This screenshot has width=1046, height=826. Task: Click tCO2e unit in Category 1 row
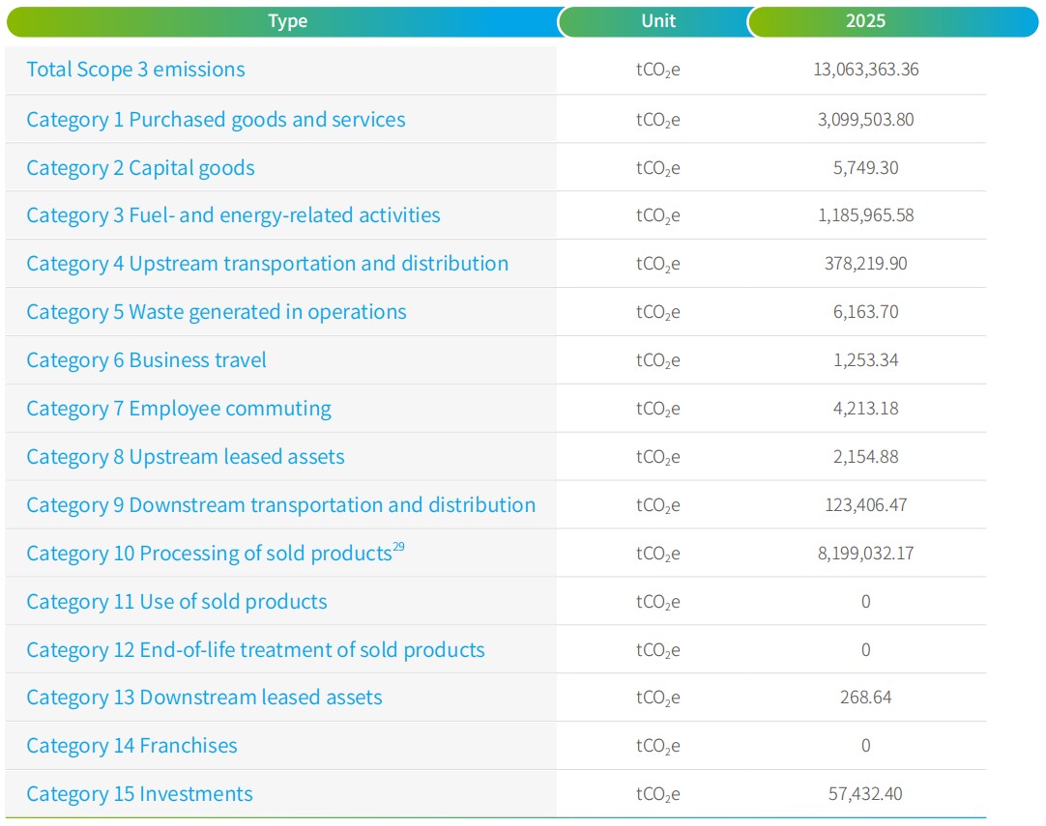click(657, 120)
